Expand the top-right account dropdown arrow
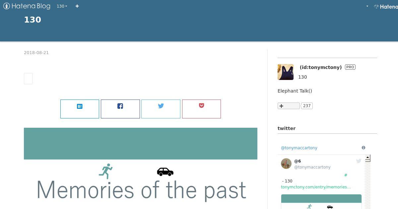 coord(367,6)
